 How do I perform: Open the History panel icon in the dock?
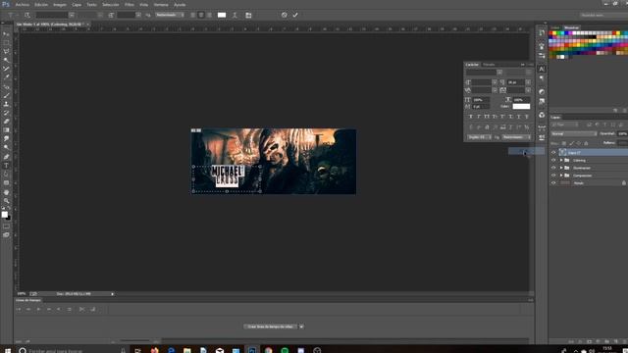542,32
